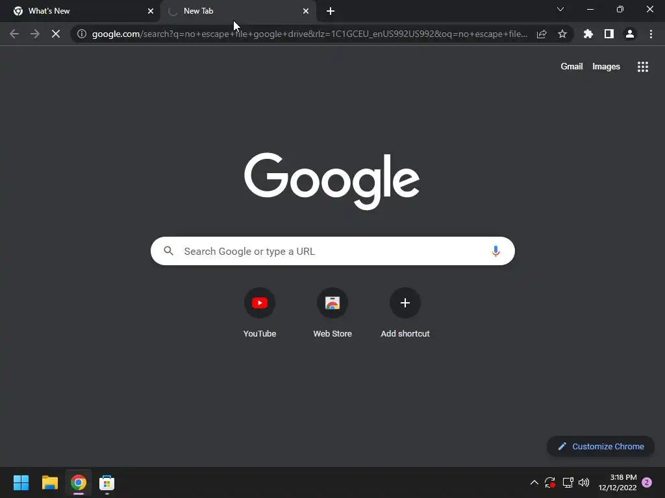Show hidden system tray icons
Screen dimensions: 665x498
[x=534, y=482]
